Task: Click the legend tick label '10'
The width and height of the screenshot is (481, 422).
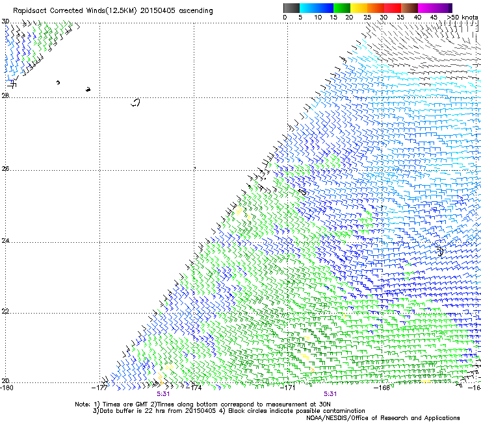Action: (318, 18)
